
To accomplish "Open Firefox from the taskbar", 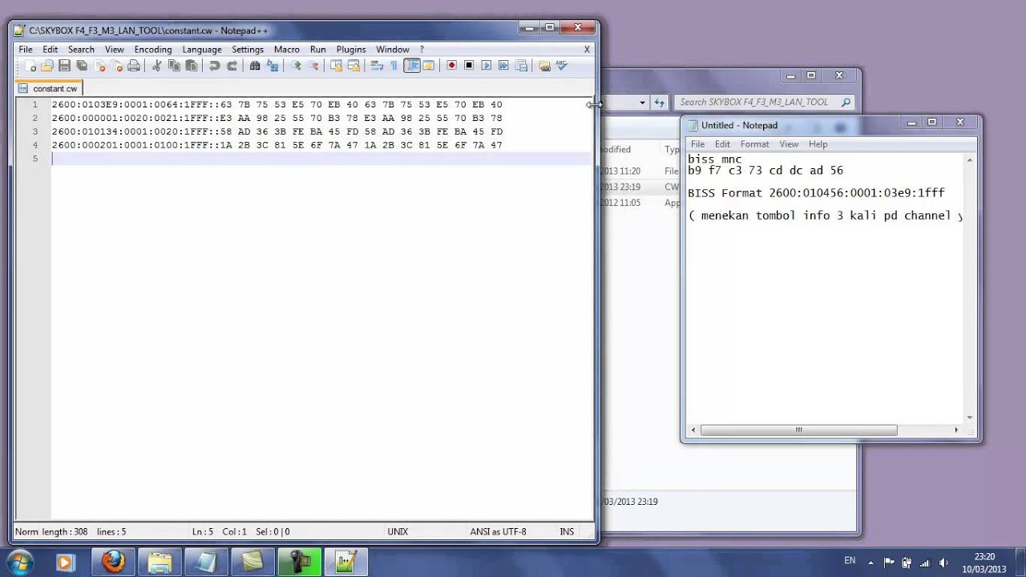I will pyautogui.click(x=113, y=562).
